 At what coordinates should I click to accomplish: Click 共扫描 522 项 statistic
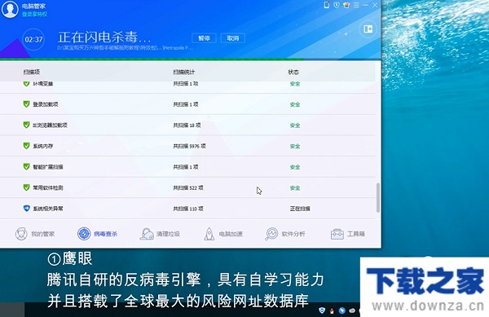(x=188, y=188)
